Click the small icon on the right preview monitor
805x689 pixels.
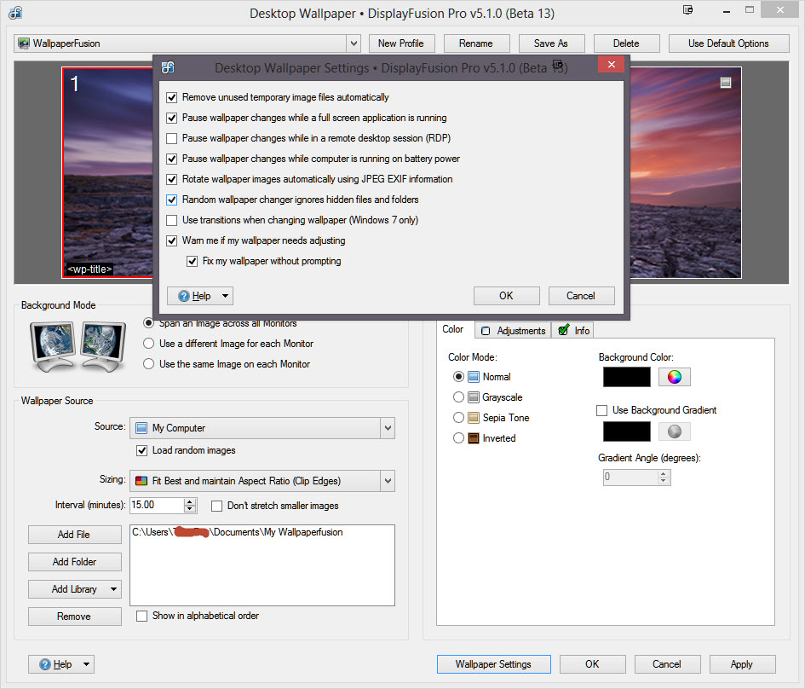click(726, 83)
